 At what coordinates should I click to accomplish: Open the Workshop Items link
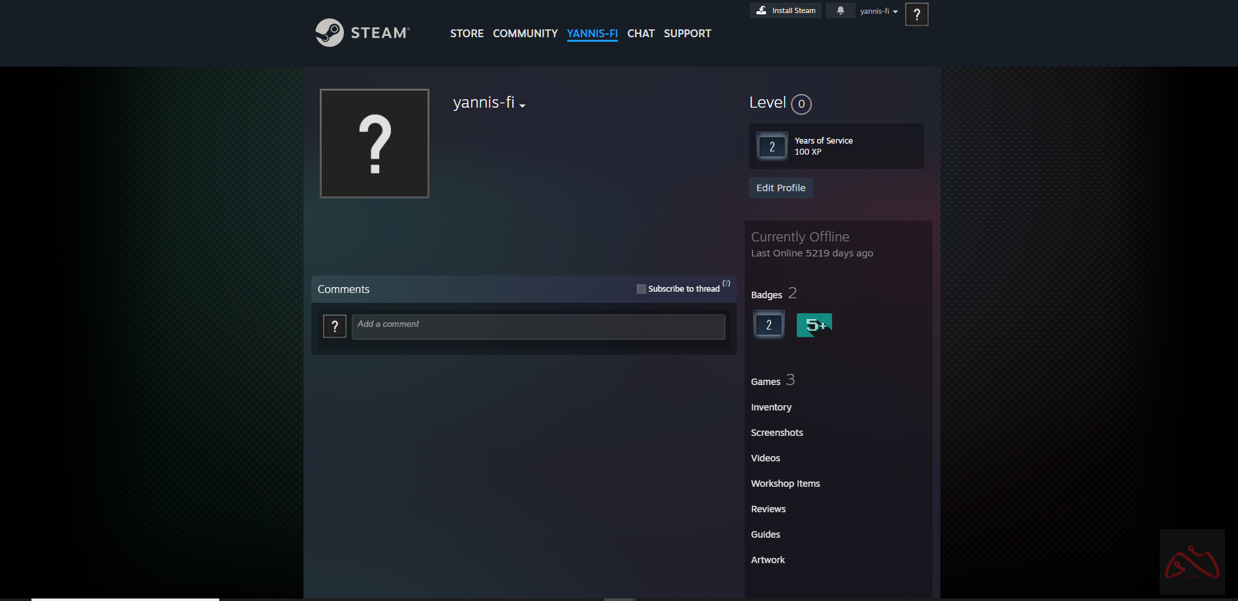pyautogui.click(x=785, y=484)
